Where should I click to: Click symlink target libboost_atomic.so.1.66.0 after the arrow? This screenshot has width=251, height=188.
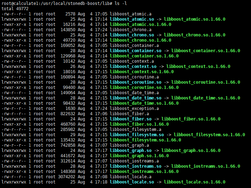194,19
